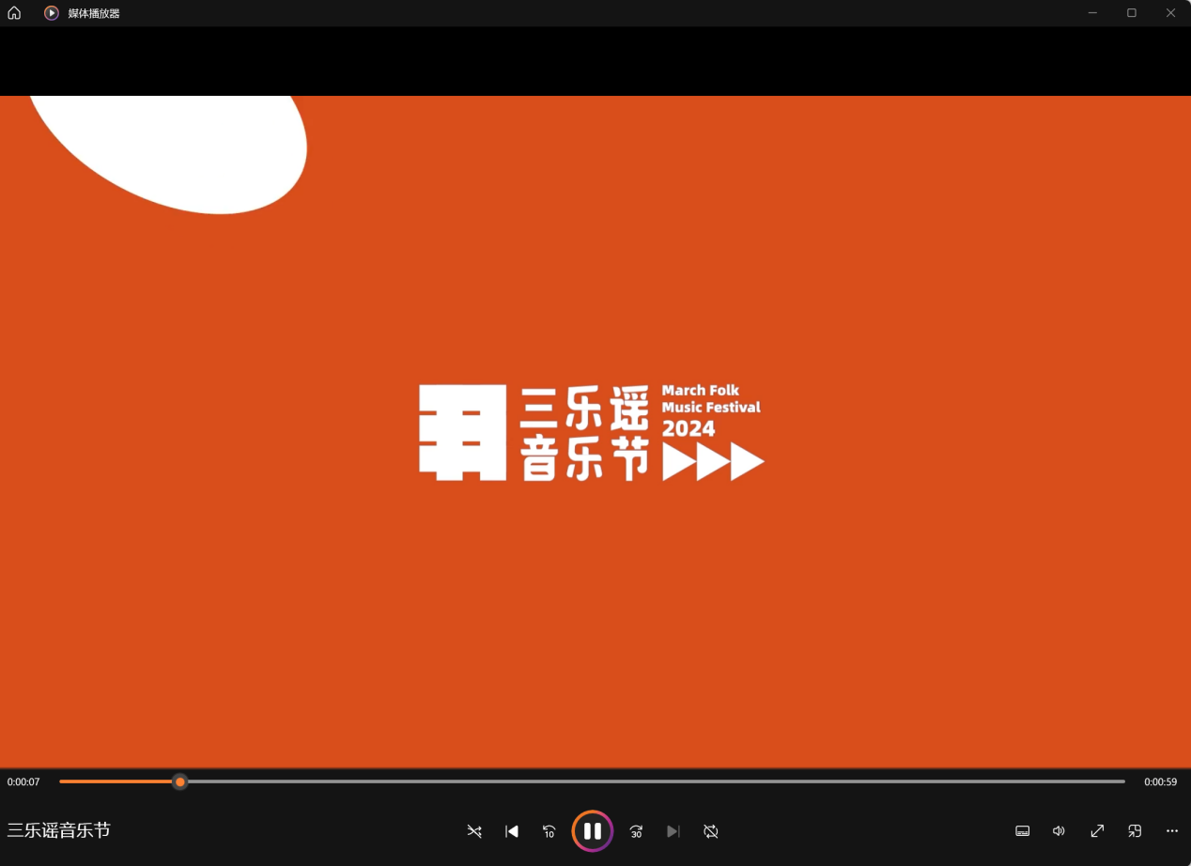1191x866 pixels.
Task: Open the three-dot more options menu
Action: 1172,831
